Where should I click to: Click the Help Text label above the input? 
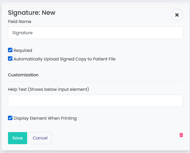48,89
